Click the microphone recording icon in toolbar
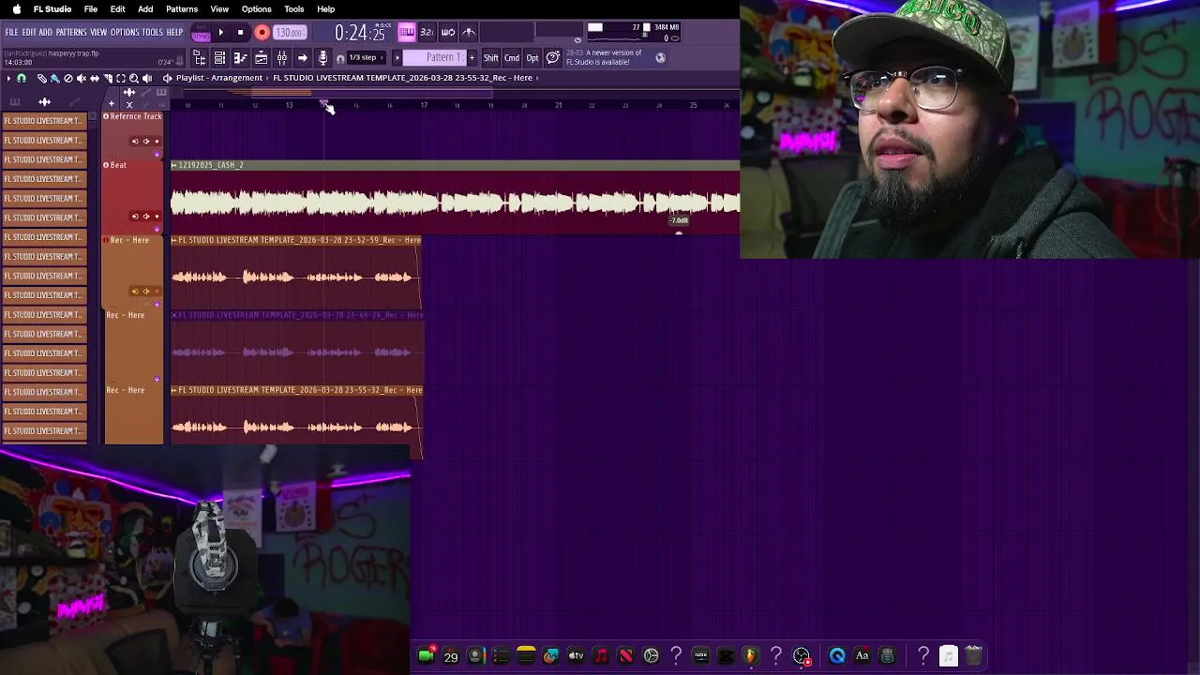Screen dimensions: 1200x675 (x=322, y=58)
